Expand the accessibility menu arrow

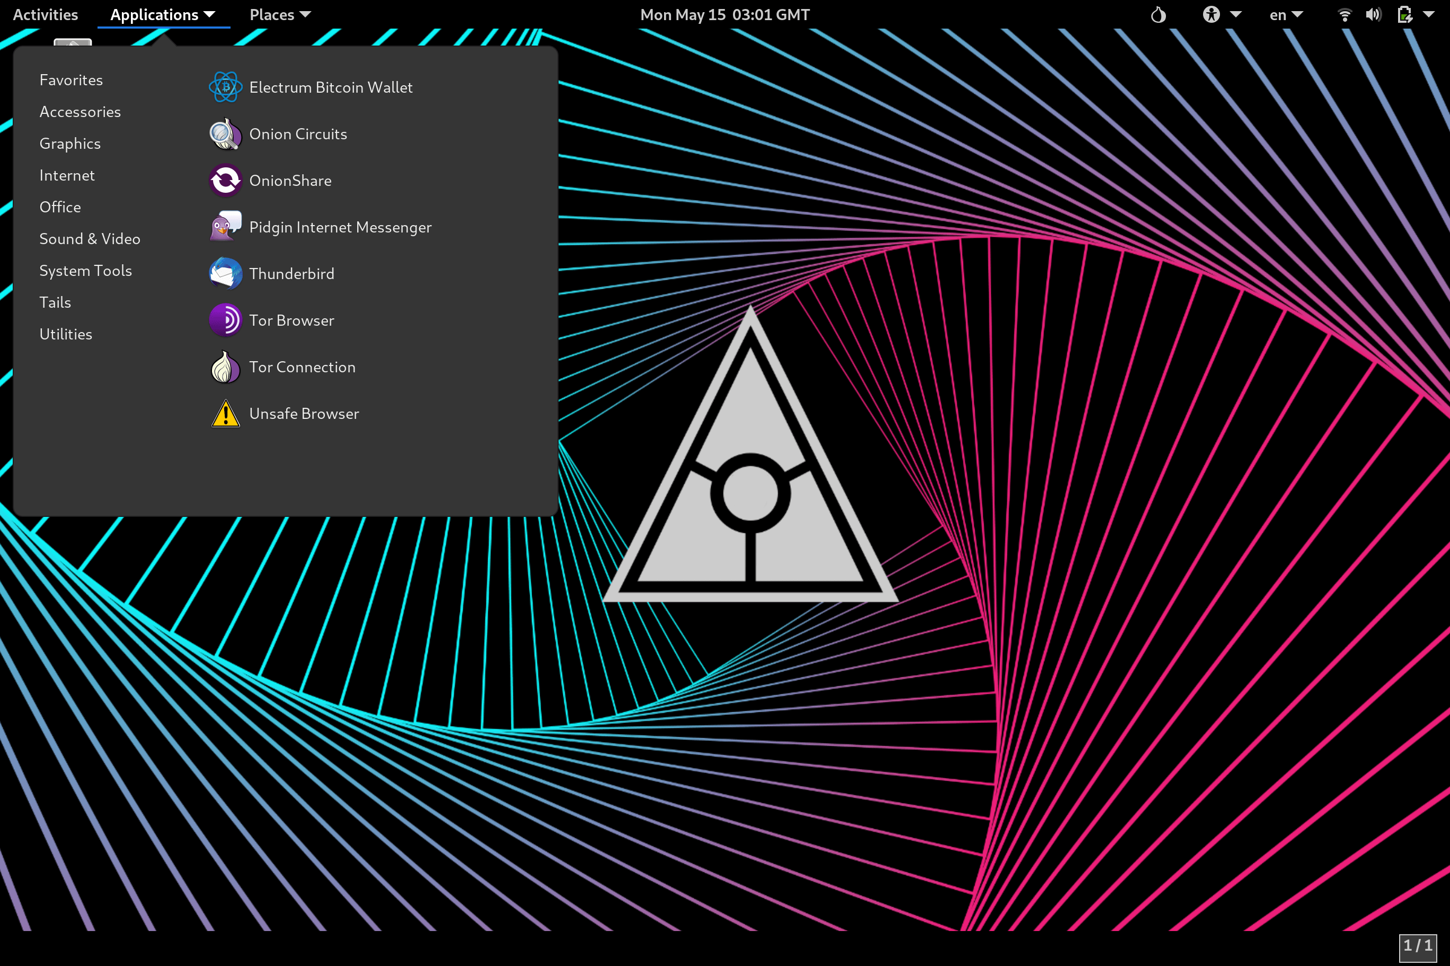coord(1235,15)
